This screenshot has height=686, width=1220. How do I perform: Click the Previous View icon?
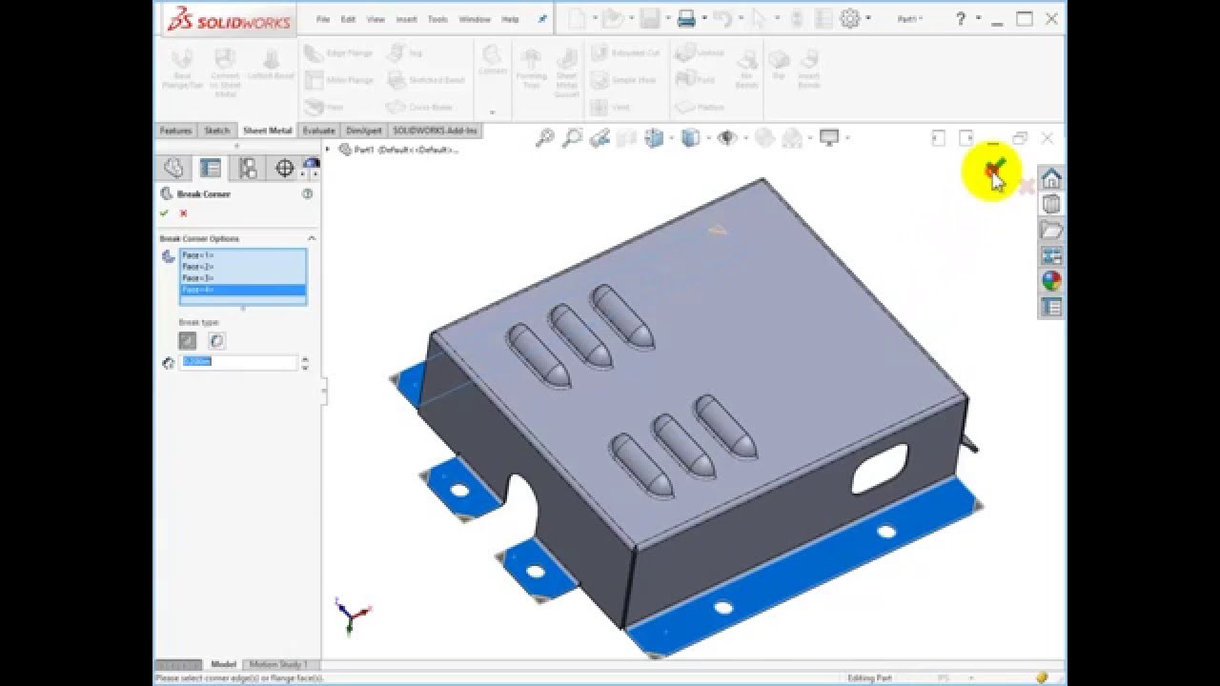600,138
